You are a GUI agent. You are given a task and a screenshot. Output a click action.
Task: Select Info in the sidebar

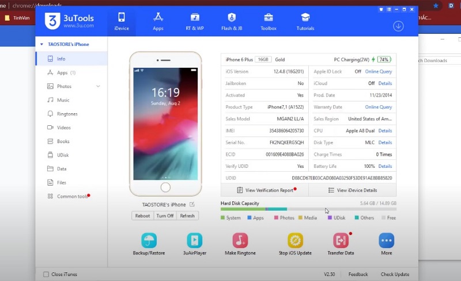pyautogui.click(x=71, y=59)
